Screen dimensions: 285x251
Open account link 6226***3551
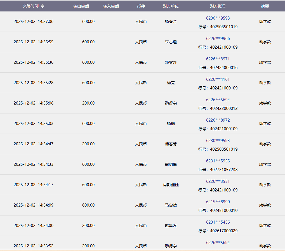point(218,181)
